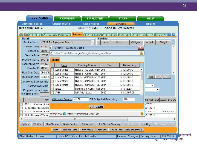Close the Funding webpage dialog

tap(141, 48)
